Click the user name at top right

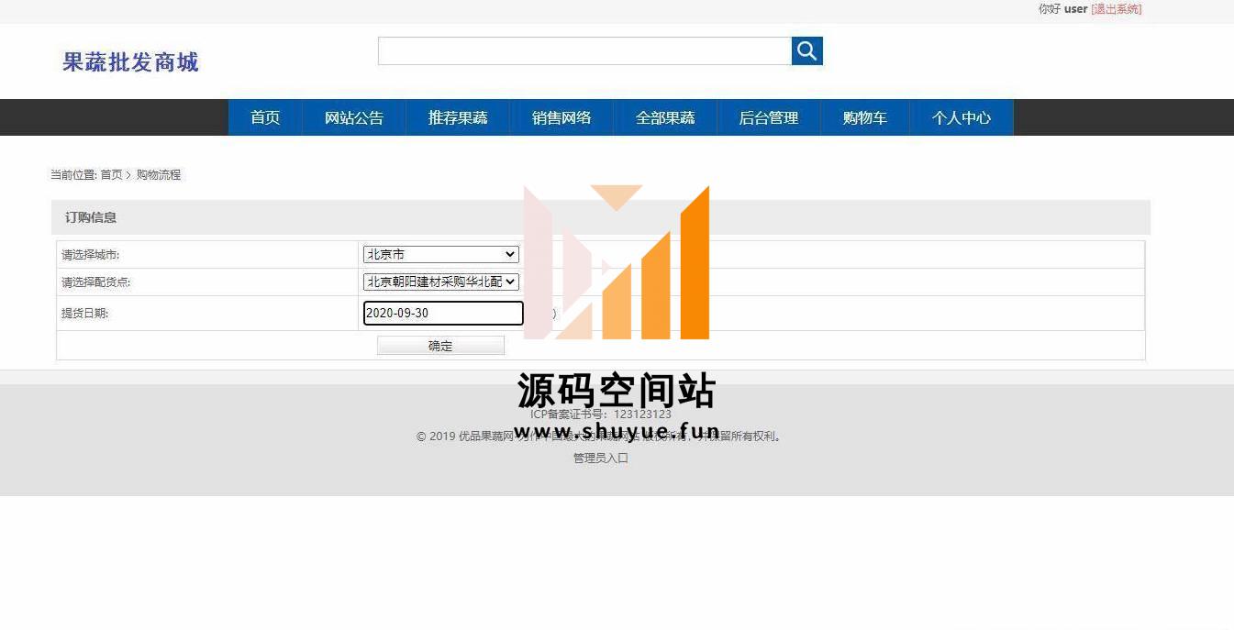coord(1075,9)
